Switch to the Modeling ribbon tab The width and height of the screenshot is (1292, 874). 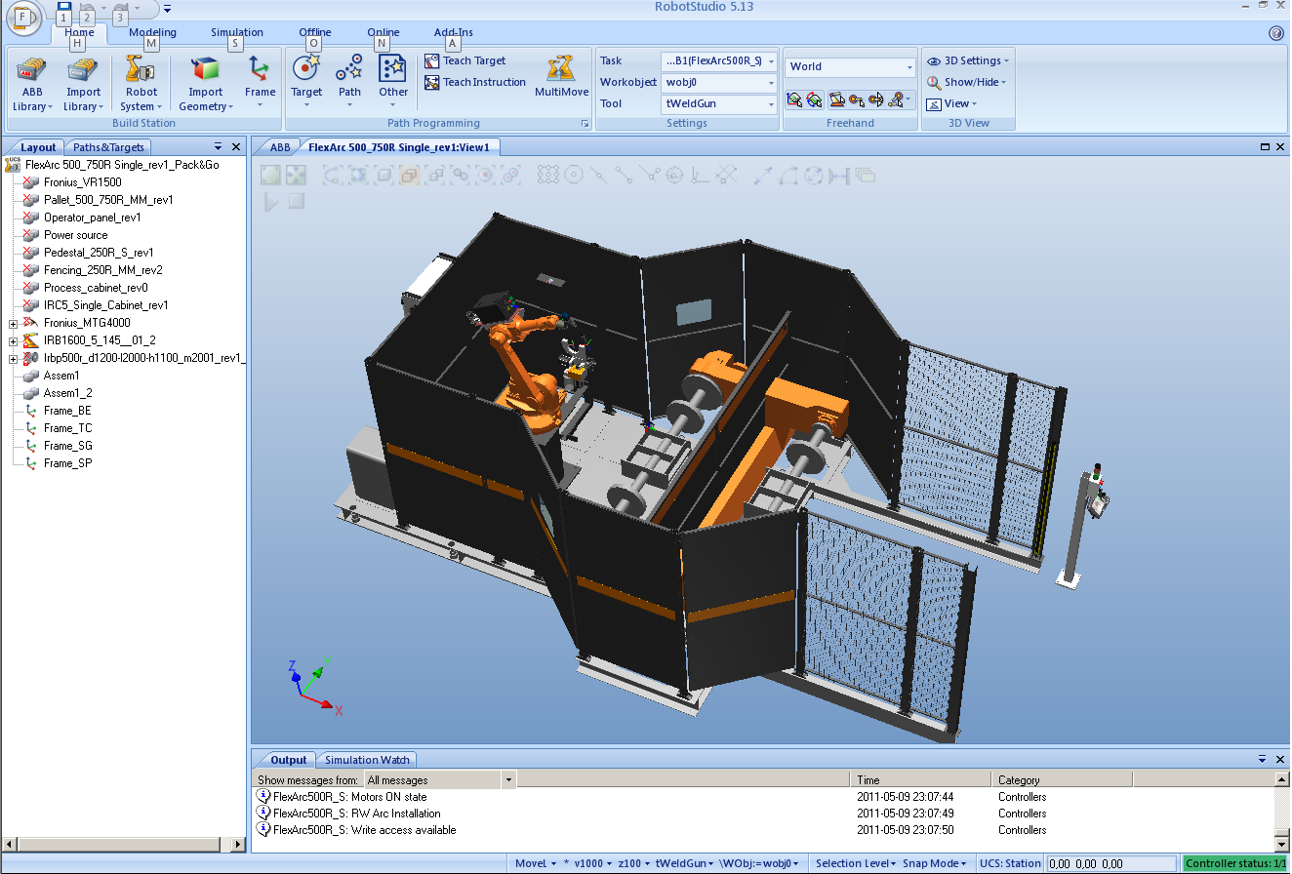pyautogui.click(x=152, y=32)
